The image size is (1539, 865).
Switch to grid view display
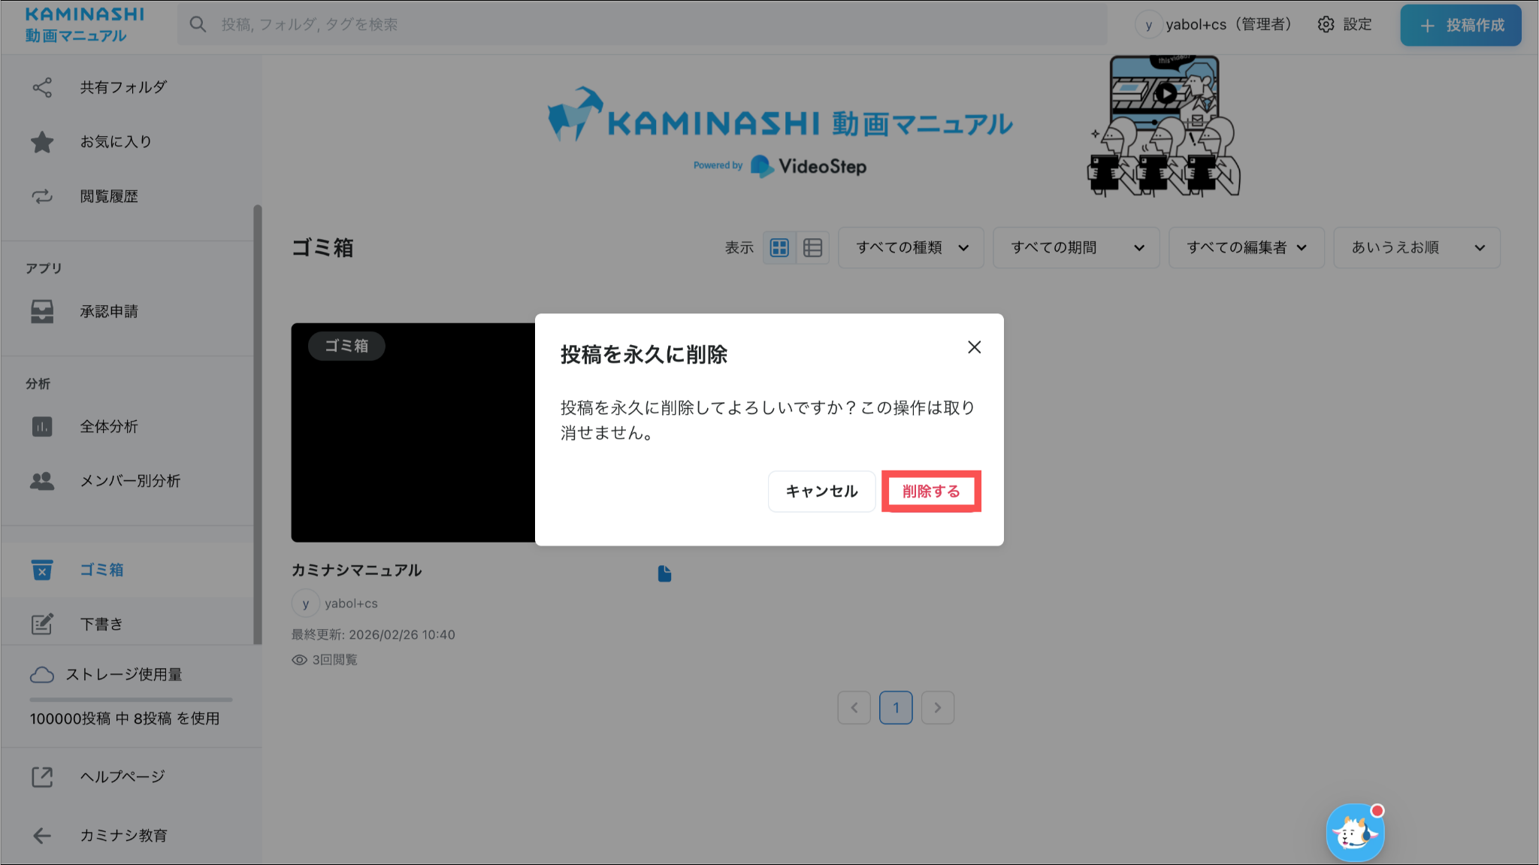click(x=779, y=248)
